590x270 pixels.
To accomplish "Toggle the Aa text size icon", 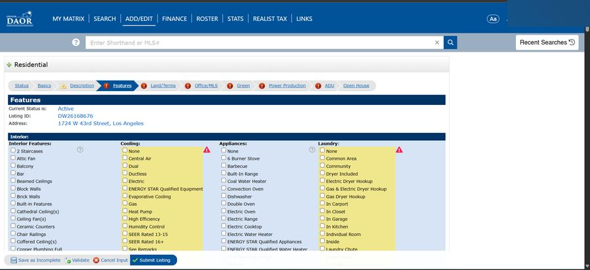I will [x=493, y=19].
